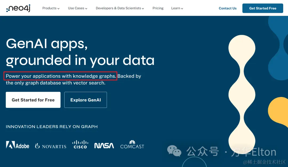
Task: Open the Products dropdown menu
Action: [x=51, y=8]
